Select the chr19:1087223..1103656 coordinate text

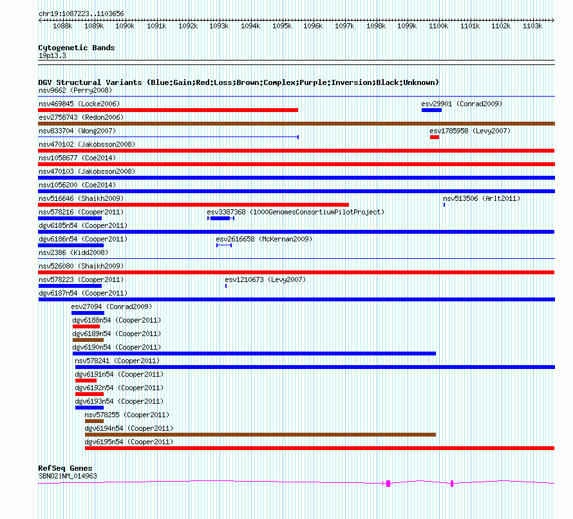pos(82,14)
